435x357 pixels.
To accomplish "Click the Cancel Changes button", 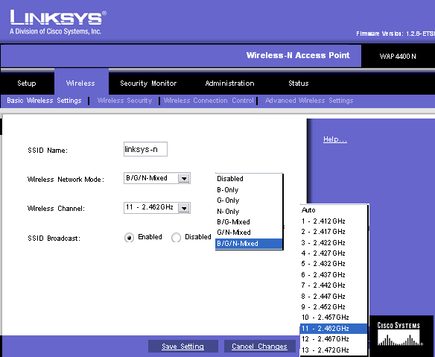I will [260, 346].
